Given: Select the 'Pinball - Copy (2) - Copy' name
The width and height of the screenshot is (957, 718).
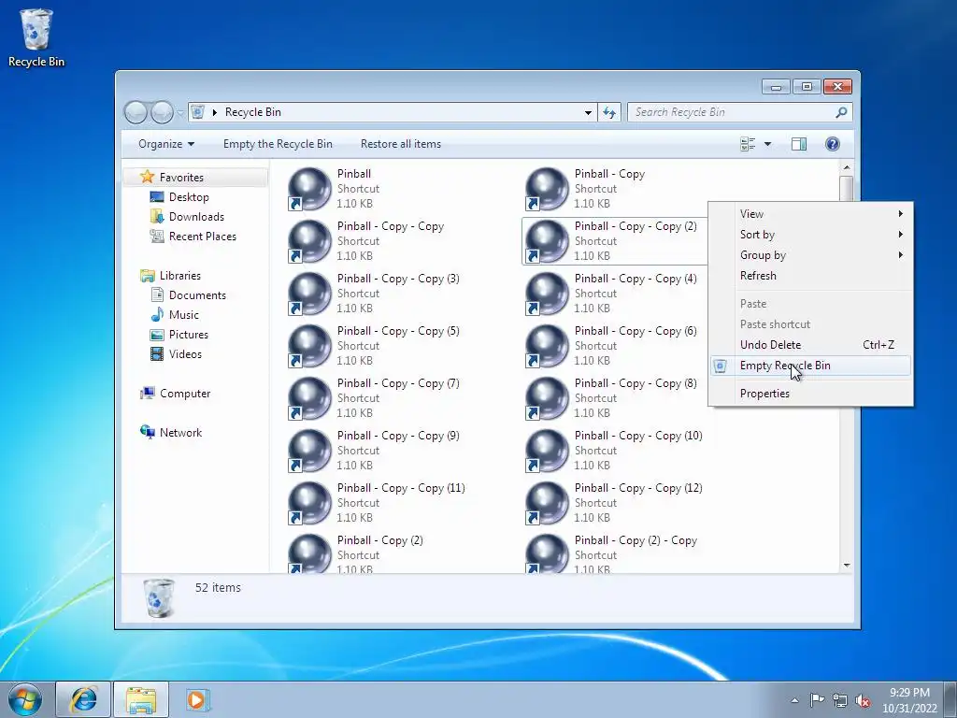Looking at the screenshot, I should click(636, 541).
